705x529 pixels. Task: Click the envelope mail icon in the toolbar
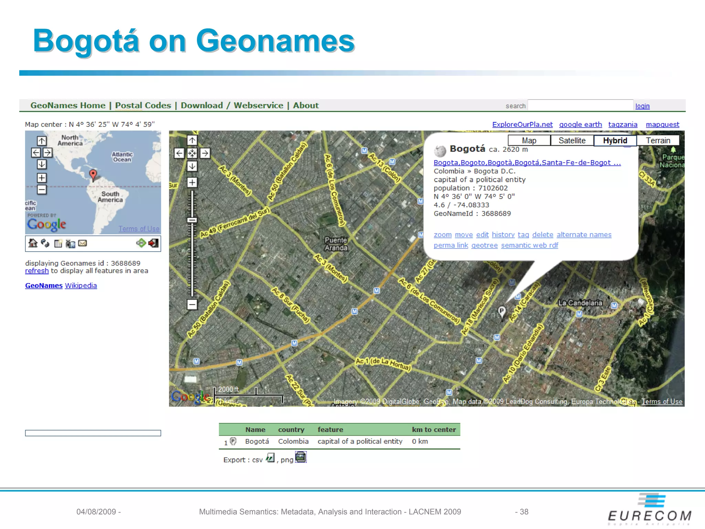pos(83,243)
